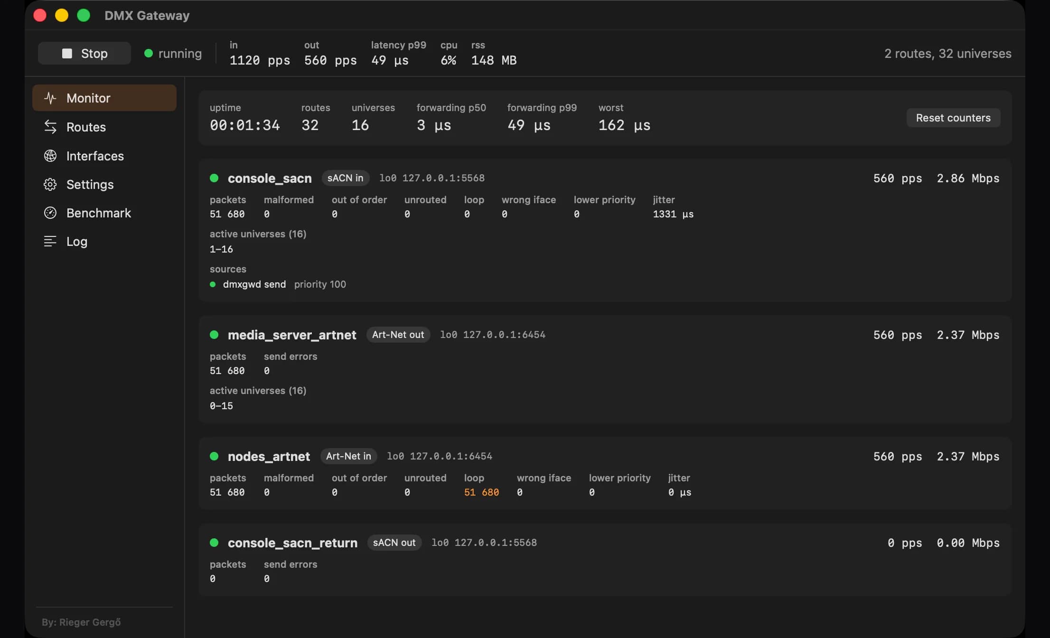Click the sACN in badge on console_sacn
This screenshot has width=1050, height=638.
point(345,178)
